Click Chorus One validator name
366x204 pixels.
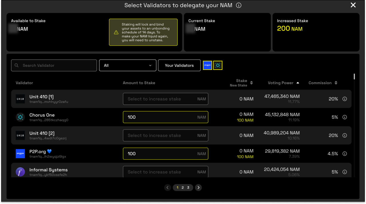pyautogui.click(x=42, y=115)
